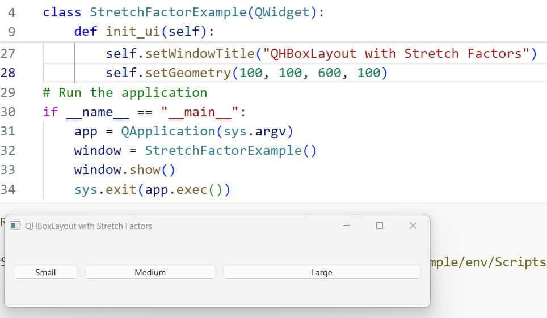The height and width of the screenshot is (318, 547).
Task: Click the QHBoxLayout window app icon
Action: [x=15, y=226]
